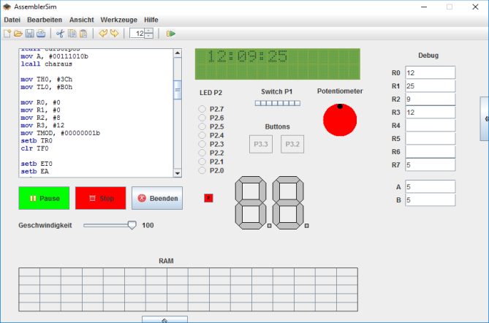Click the open folder toolbar icon
The width and height of the screenshot is (489, 323).
click(18, 34)
